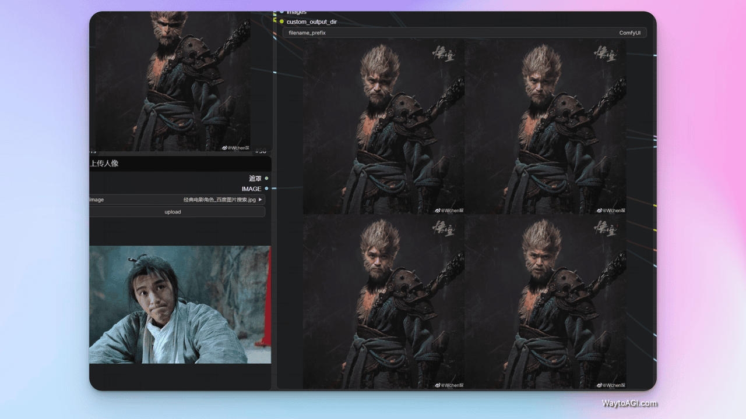Click the upload button
The width and height of the screenshot is (746, 419).
pyautogui.click(x=173, y=212)
